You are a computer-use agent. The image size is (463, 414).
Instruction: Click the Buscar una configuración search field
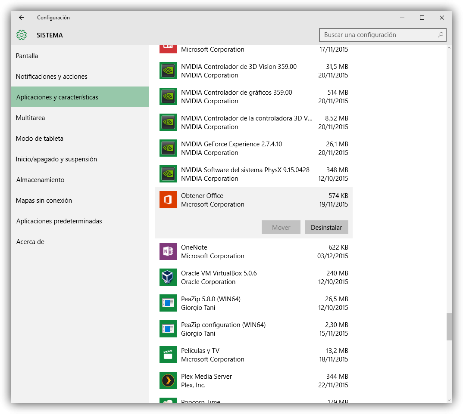pos(382,35)
